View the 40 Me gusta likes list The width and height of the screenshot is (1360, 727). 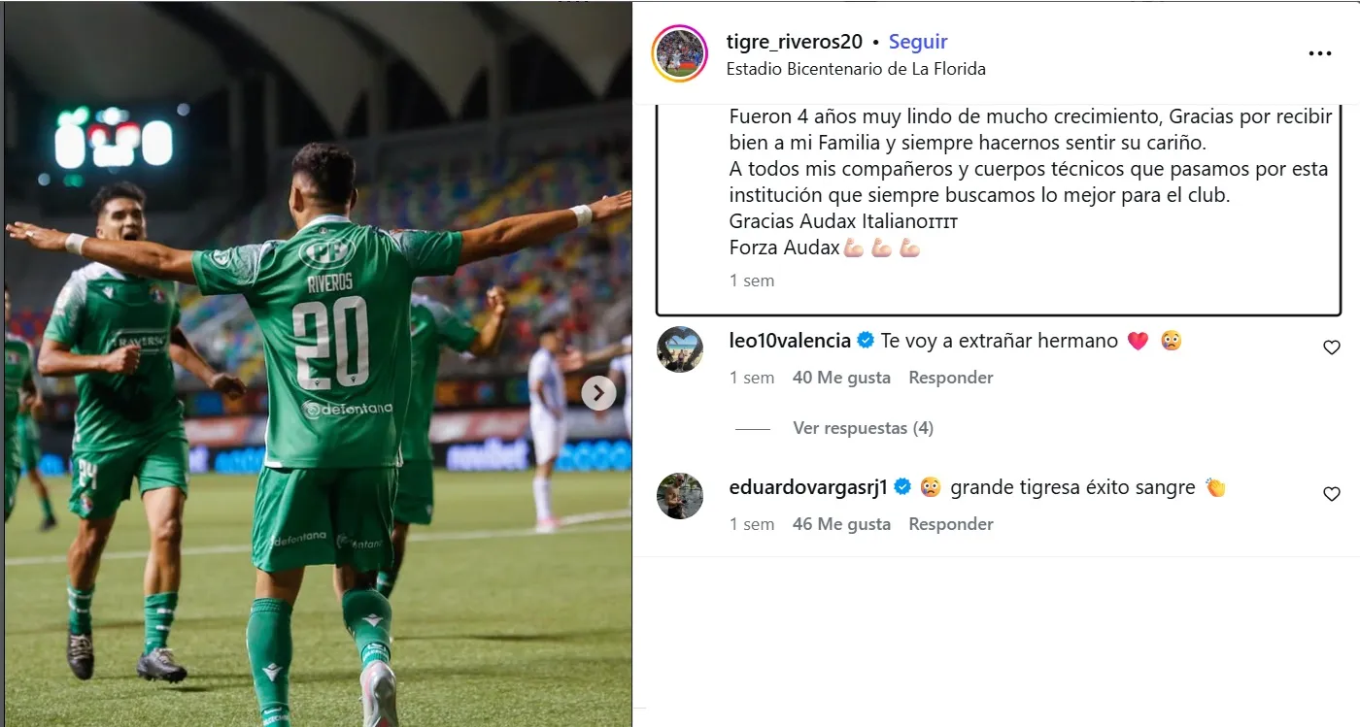click(x=841, y=378)
